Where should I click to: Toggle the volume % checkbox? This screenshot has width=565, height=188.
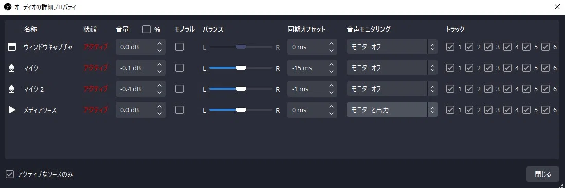pos(147,29)
